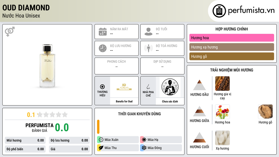Click the pink Hương hoa accord bar
Image resolution: width=279 pixels, height=157 pixels.
[x=232, y=38]
